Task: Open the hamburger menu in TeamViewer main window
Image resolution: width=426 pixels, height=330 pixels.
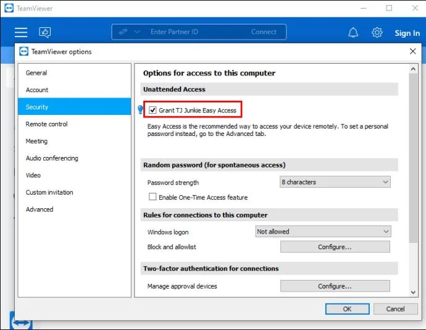Action: (21, 32)
